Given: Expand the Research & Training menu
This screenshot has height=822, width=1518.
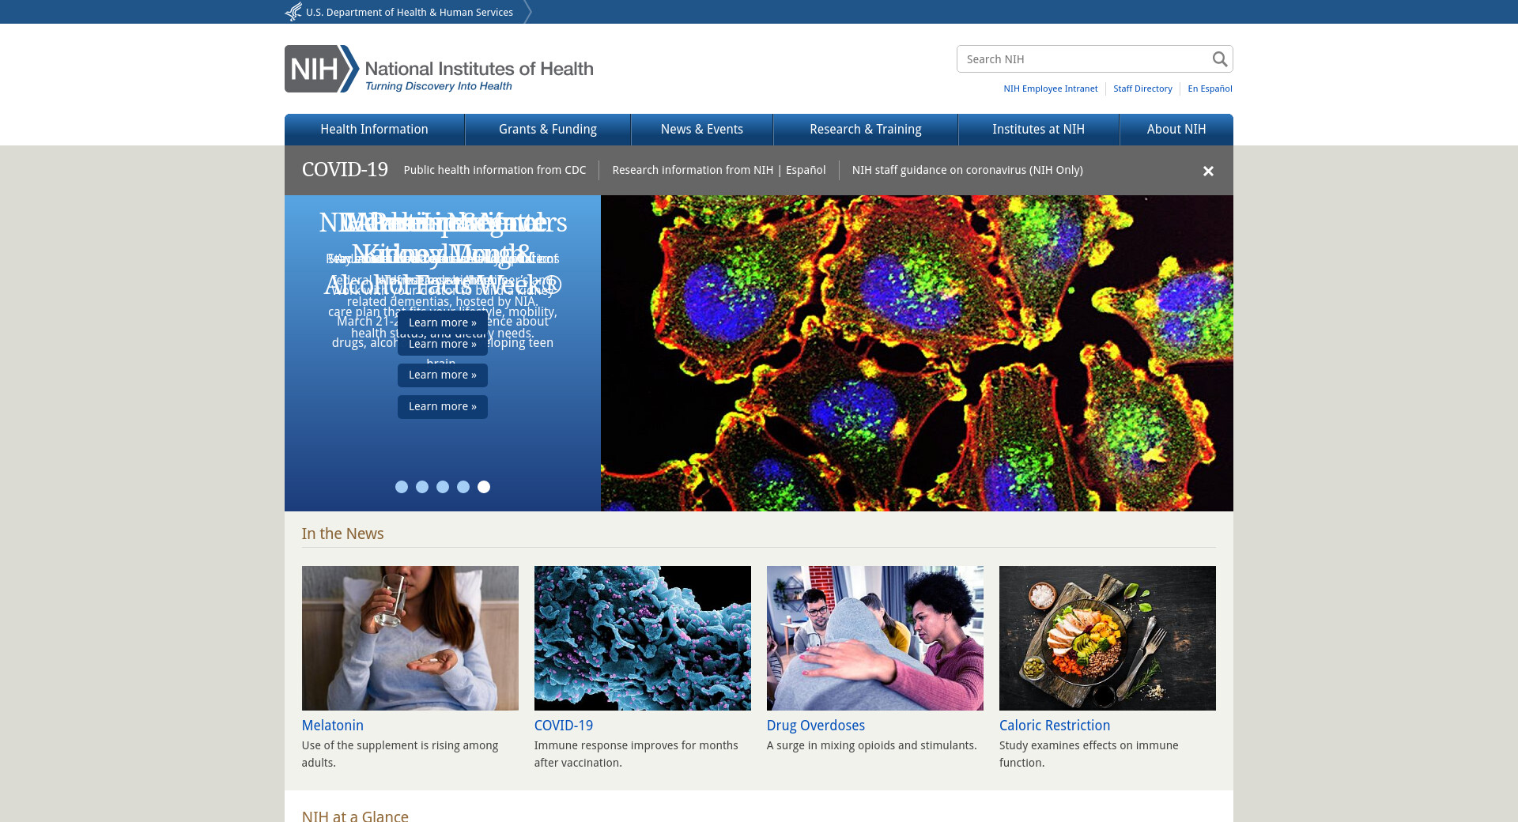Looking at the screenshot, I should 865,130.
